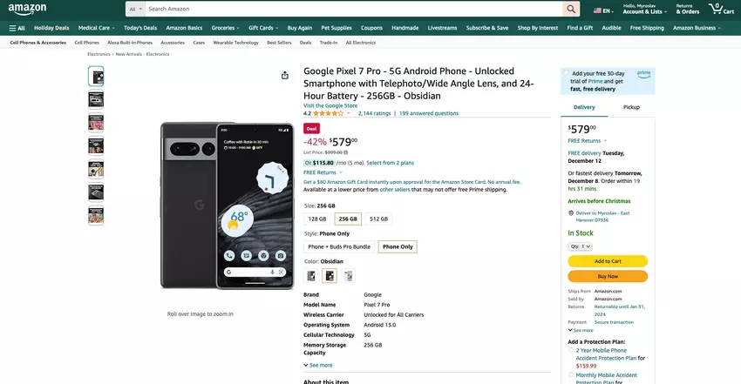Switch to the Pickup tab
The width and height of the screenshot is (741, 384).
[x=631, y=107]
